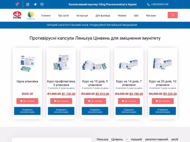The width and height of the screenshot is (190, 142).
Task: Get consultation for Курс на 14 днів
Action: [x=129, y=111]
